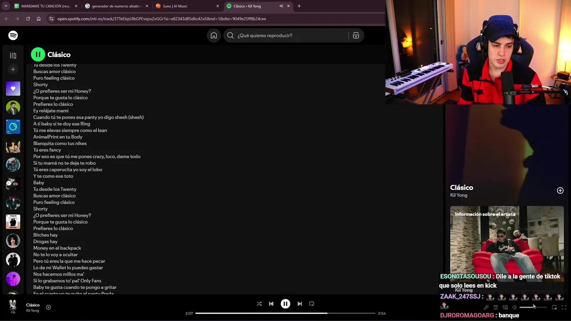Mute the Spotify tab audio icon
This screenshot has height=321, width=571.
click(x=281, y=6)
